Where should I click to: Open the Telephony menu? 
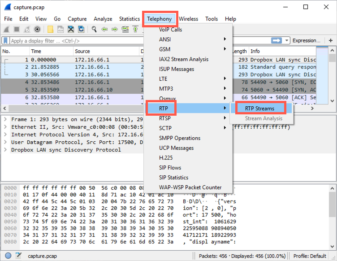tap(160, 19)
